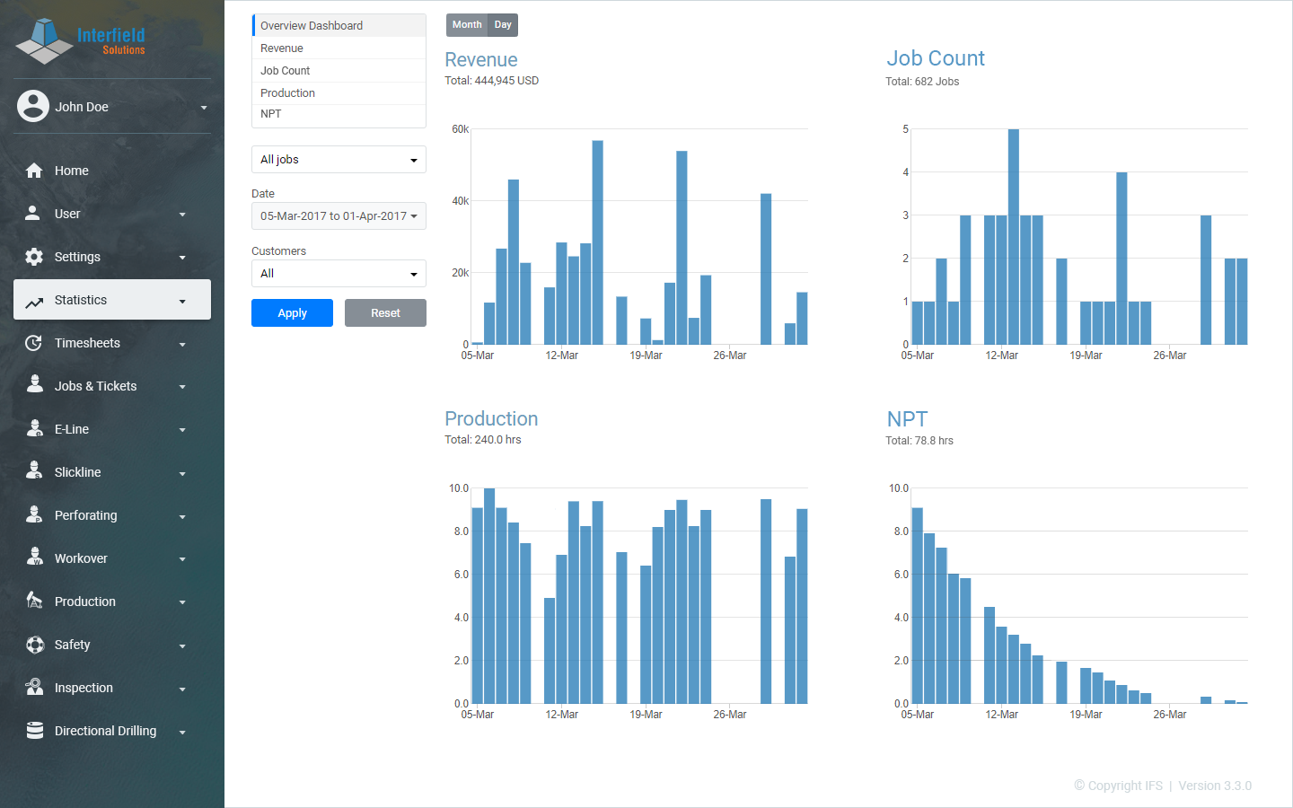Click the Safety lifebuoy icon

(35, 645)
